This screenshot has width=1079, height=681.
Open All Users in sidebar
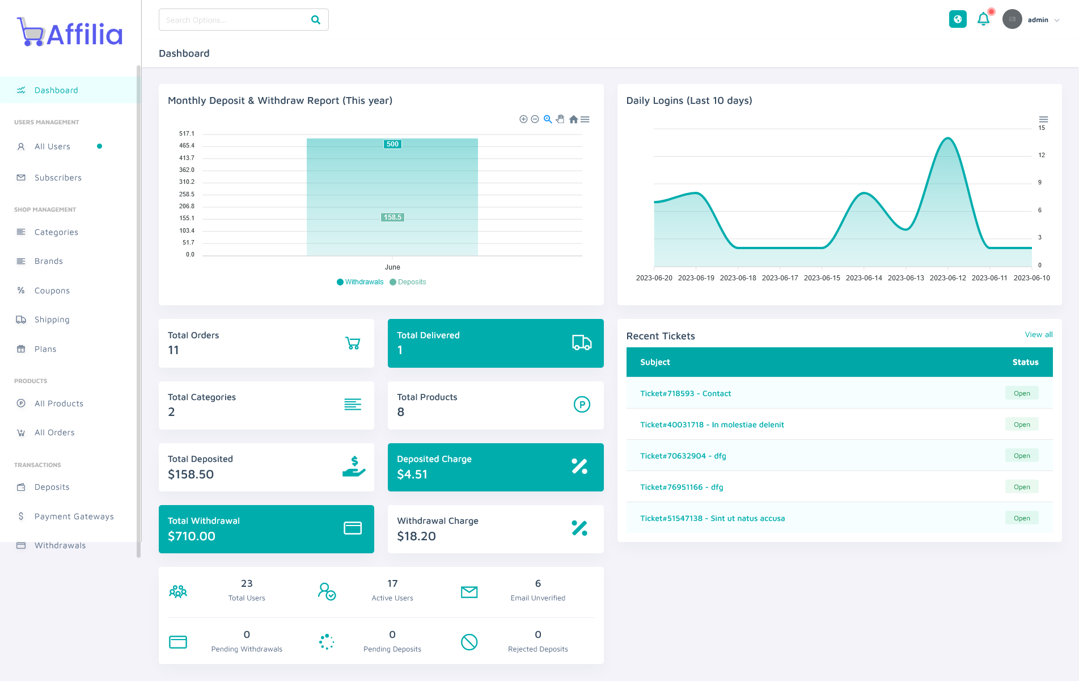[52, 146]
